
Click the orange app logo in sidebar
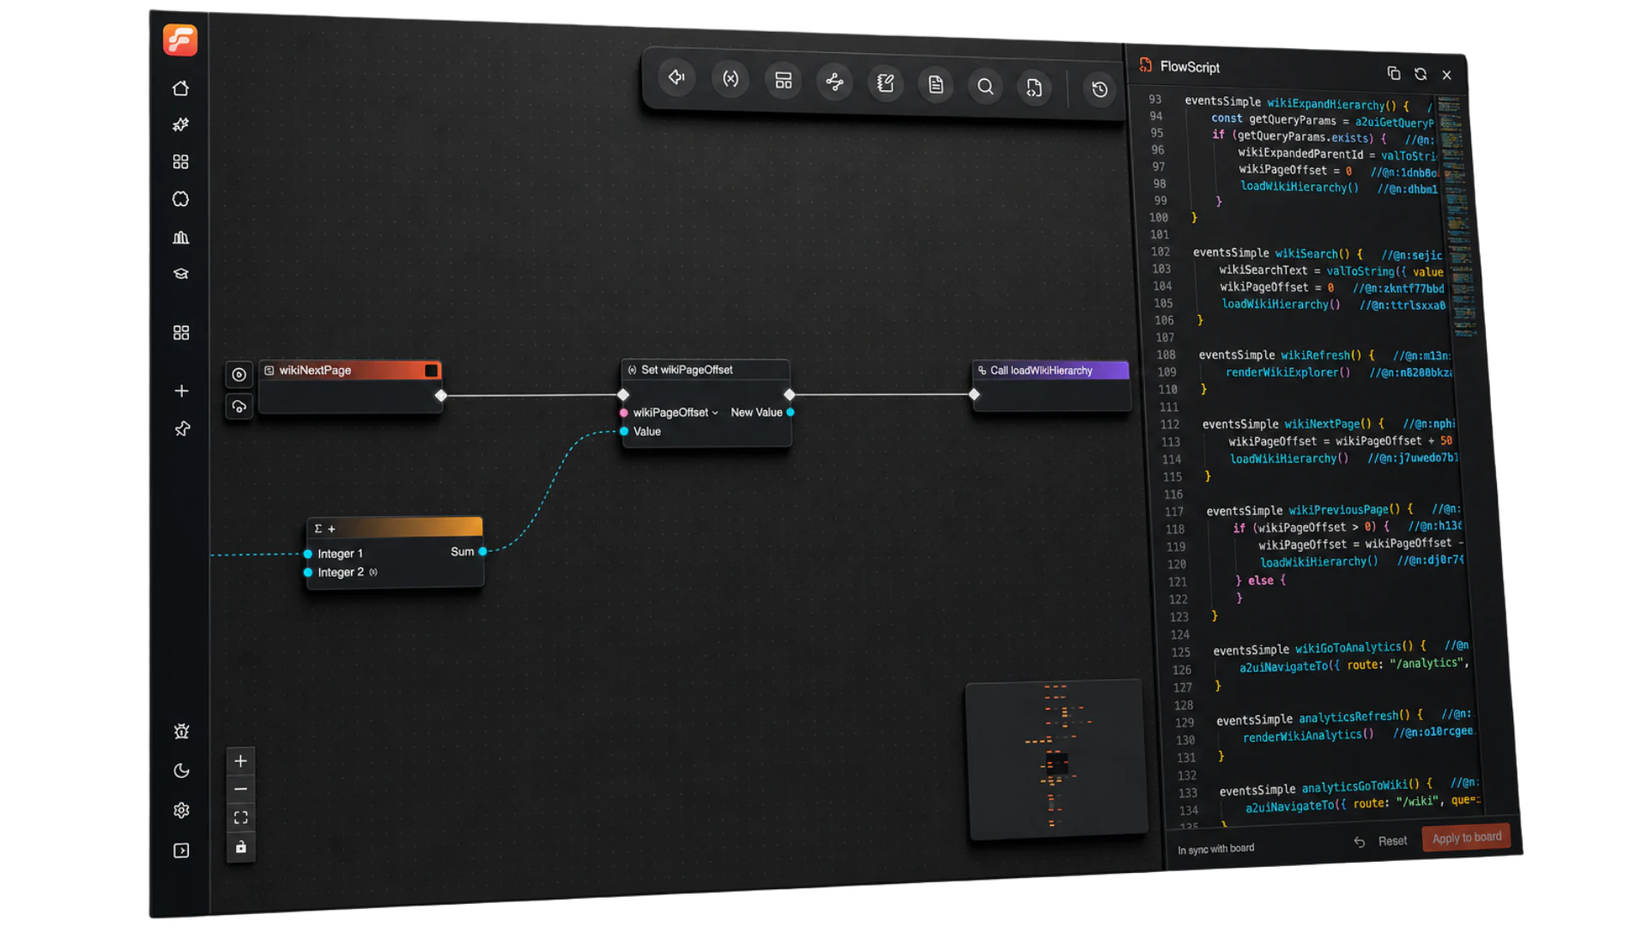point(180,39)
